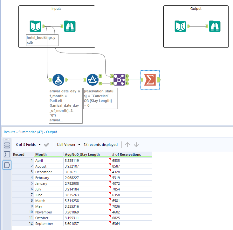Screen dimensions: 233x230
Task: Select the Browse tool in Inputs container
Action: coord(70,26)
